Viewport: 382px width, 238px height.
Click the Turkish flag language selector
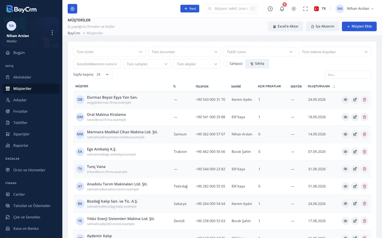pyautogui.click(x=320, y=9)
